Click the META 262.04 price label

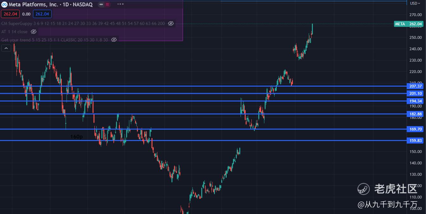[408, 24]
